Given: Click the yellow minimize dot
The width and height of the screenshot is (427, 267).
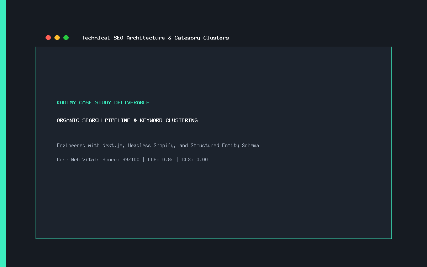Looking at the screenshot, I should [x=57, y=38].
